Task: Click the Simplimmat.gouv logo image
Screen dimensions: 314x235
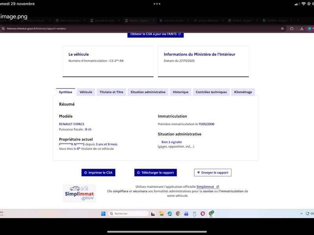Action: [79, 193]
